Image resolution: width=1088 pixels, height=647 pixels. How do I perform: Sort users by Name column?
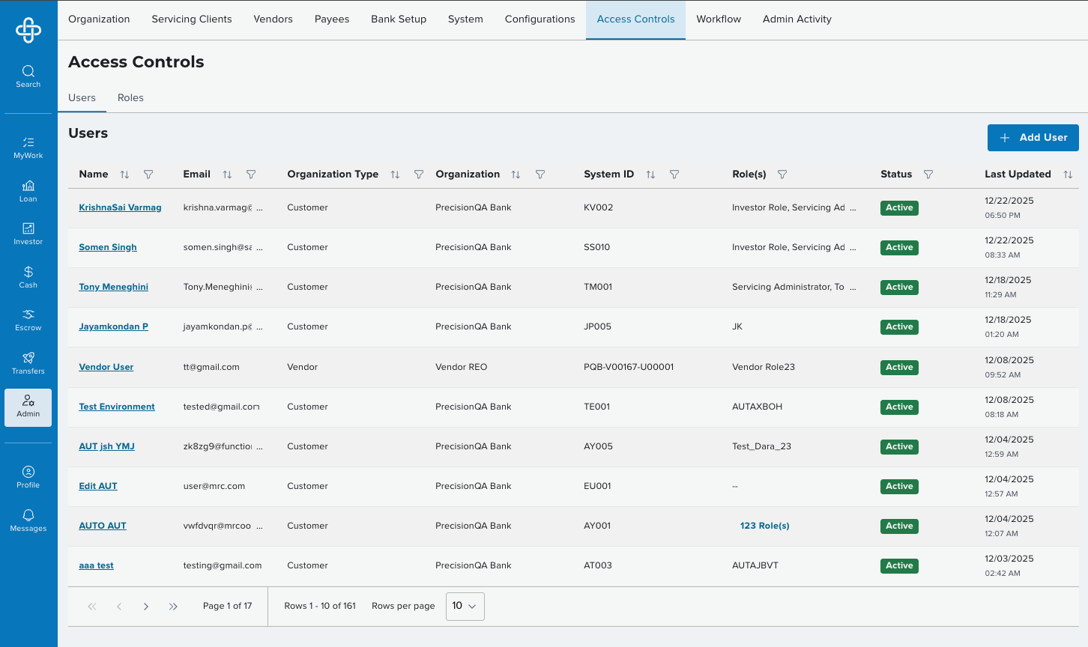click(x=124, y=174)
